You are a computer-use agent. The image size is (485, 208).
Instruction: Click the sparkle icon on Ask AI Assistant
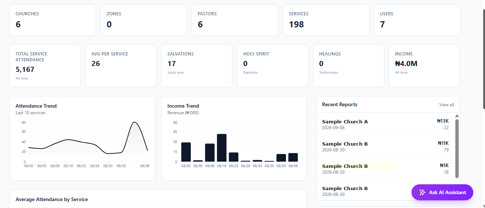(422, 192)
